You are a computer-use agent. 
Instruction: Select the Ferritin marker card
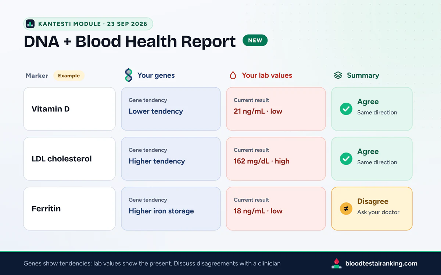69,209
